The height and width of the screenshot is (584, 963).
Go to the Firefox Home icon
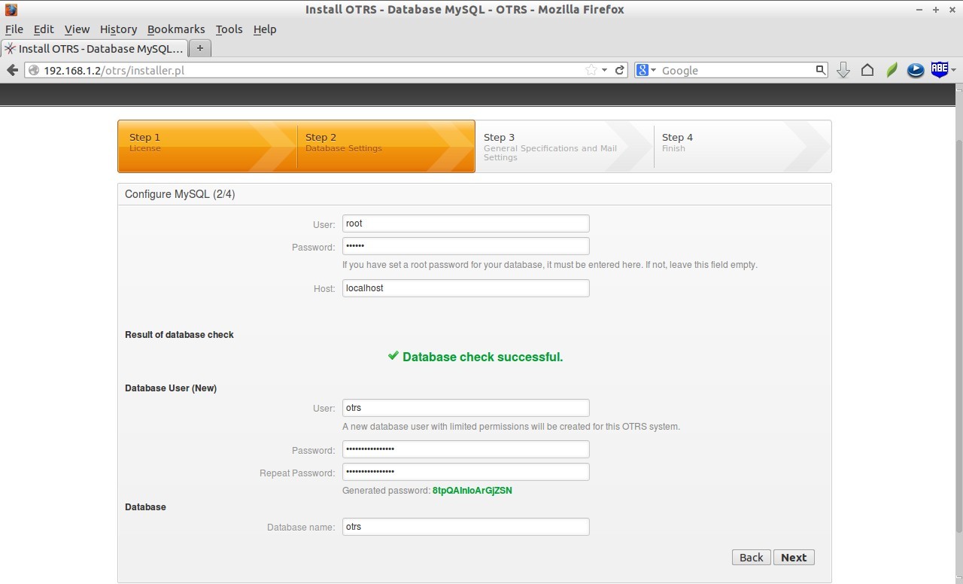click(867, 70)
